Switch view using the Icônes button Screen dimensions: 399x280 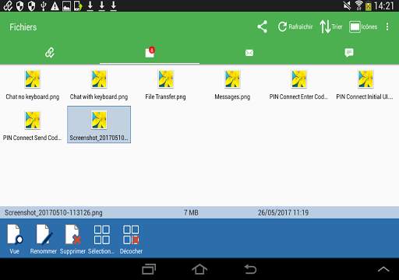[x=363, y=26]
